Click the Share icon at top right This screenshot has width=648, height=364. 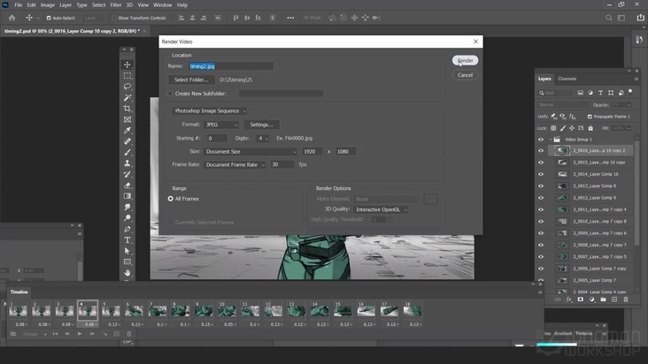(x=640, y=18)
